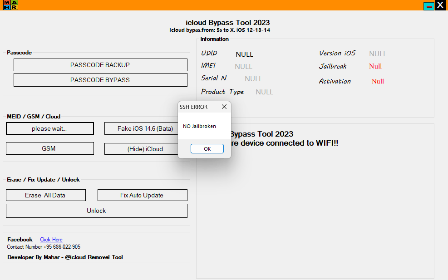Click the red Activation Null value
Screen dimensions: 448x280
coord(378,81)
